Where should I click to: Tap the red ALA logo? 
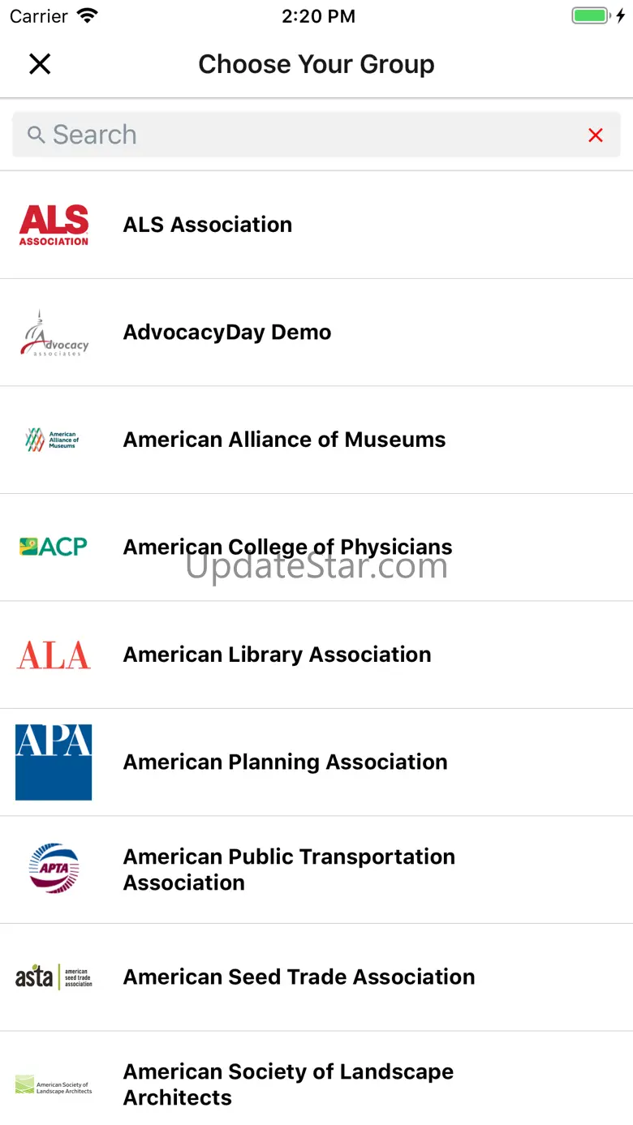click(54, 655)
